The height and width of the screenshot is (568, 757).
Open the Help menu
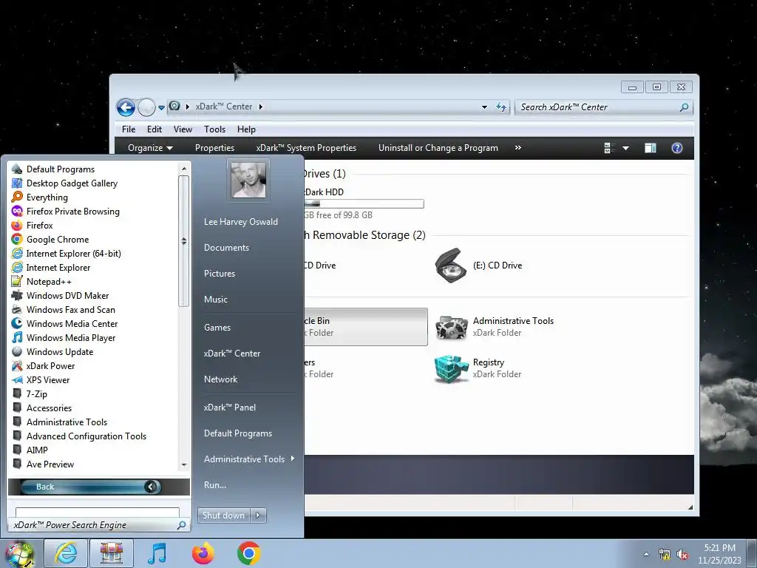click(246, 129)
